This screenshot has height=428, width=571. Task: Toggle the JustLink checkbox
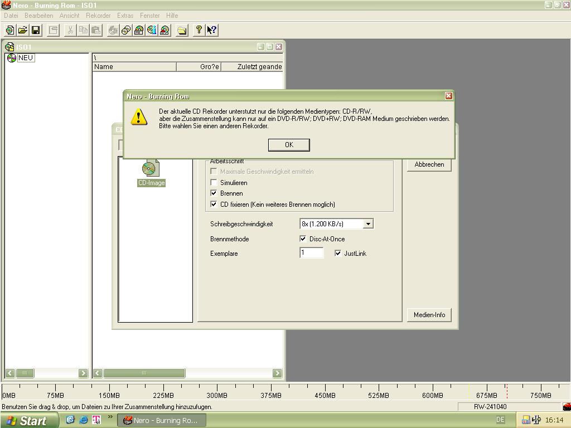(338, 254)
